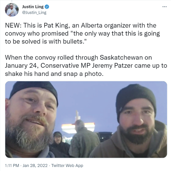Click the Jan 28, 2022 date
The width and height of the screenshot is (171, 171).
(x=35, y=165)
